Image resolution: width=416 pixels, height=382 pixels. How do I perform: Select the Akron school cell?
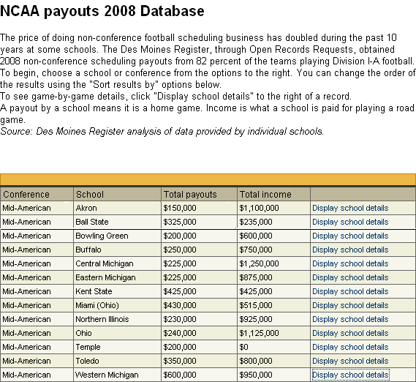point(117,208)
